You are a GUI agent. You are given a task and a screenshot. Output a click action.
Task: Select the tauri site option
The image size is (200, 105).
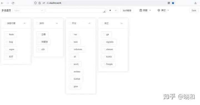coord(75,42)
